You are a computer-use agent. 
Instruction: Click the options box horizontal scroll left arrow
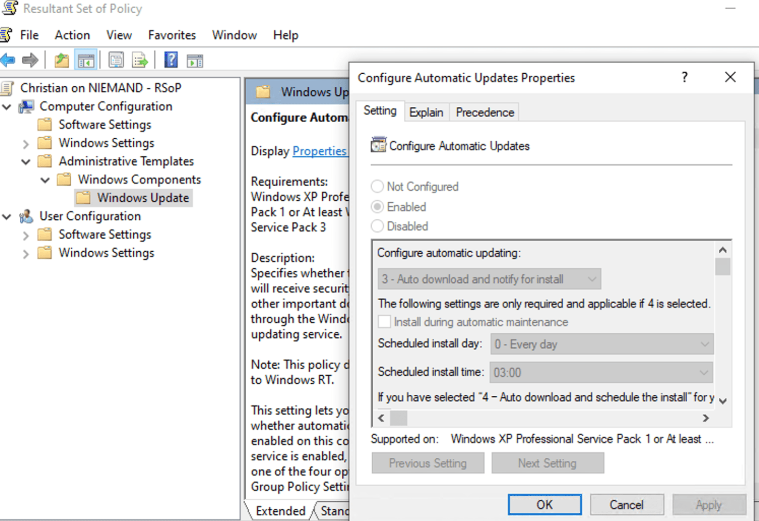point(381,418)
